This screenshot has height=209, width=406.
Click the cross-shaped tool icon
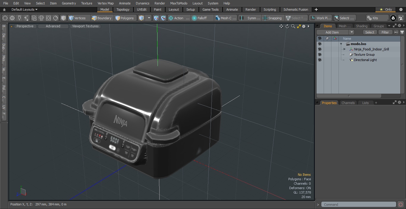tap(41, 18)
